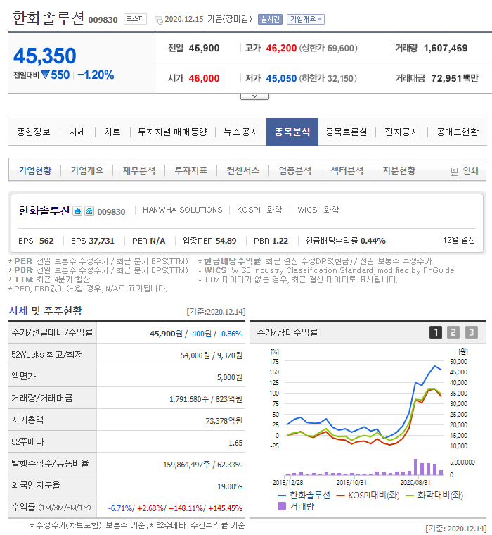Image resolution: width=492 pixels, height=535 pixels.
Task: Select the 기업개요 sub-tab
Action: [87, 170]
